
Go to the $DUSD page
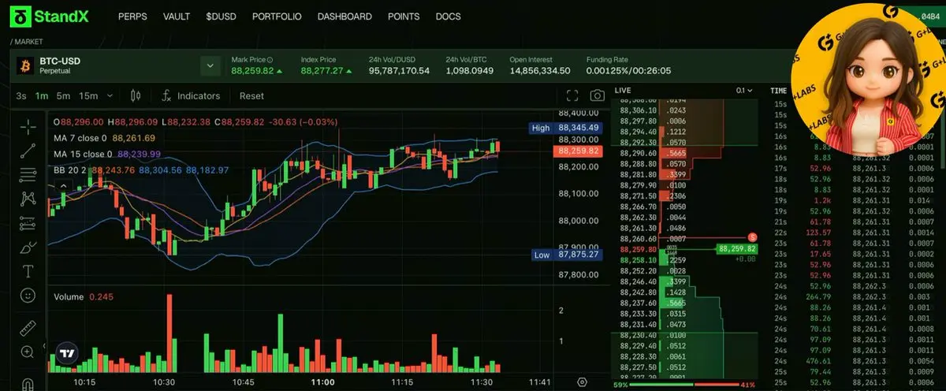(x=221, y=17)
